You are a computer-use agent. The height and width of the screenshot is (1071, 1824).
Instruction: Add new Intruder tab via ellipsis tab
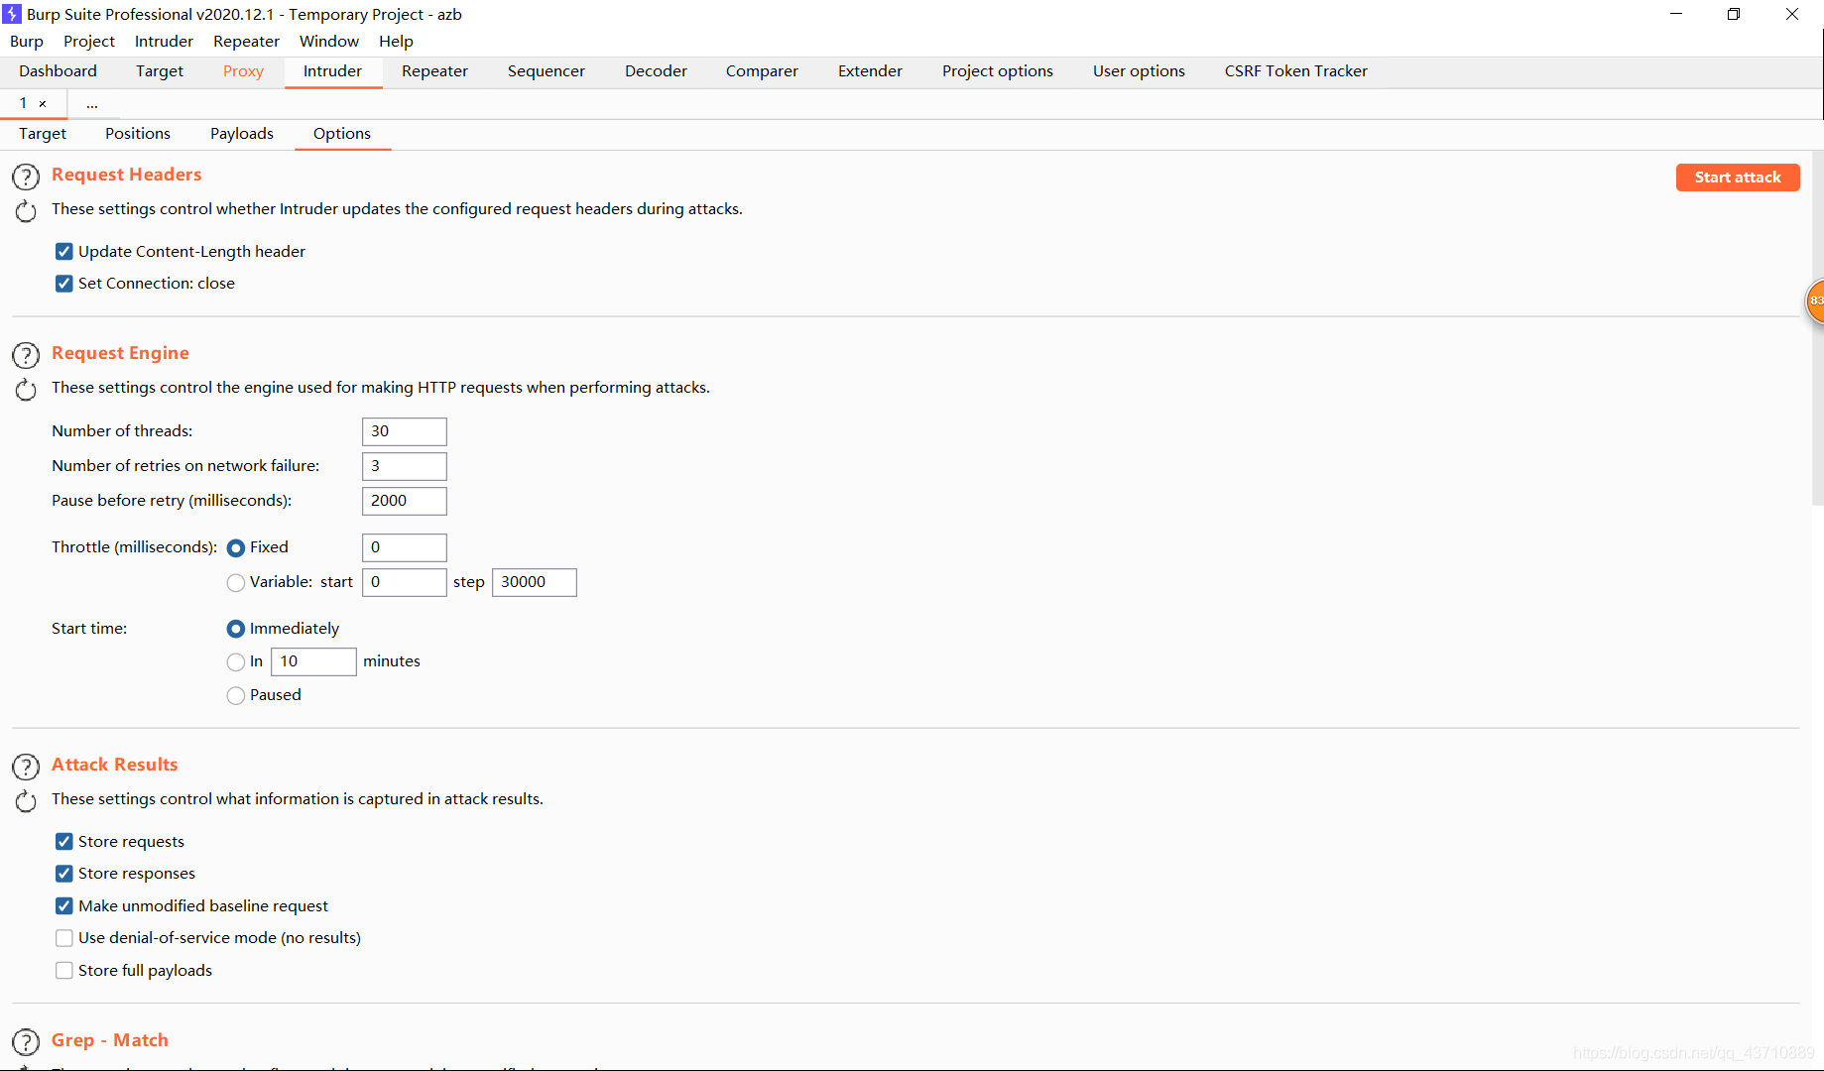point(91,103)
